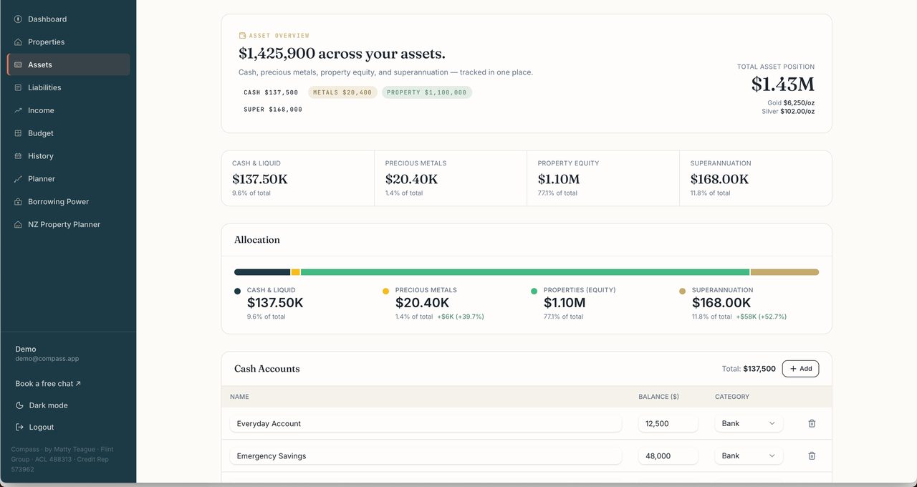Navigate to Income

pyautogui.click(x=69, y=110)
